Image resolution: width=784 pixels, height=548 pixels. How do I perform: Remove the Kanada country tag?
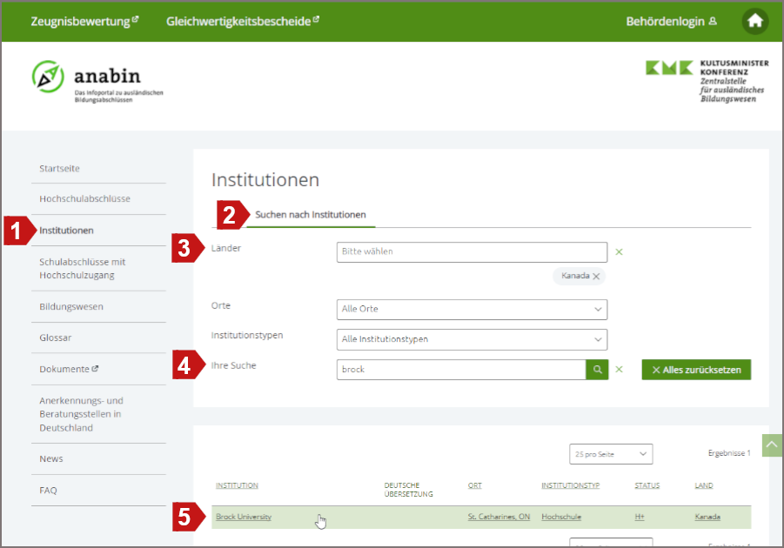pyautogui.click(x=597, y=276)
